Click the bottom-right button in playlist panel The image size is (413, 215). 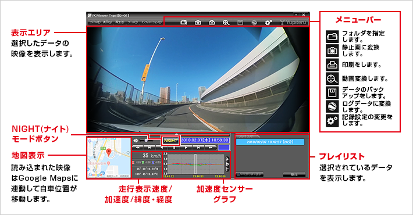click(294, 175)
